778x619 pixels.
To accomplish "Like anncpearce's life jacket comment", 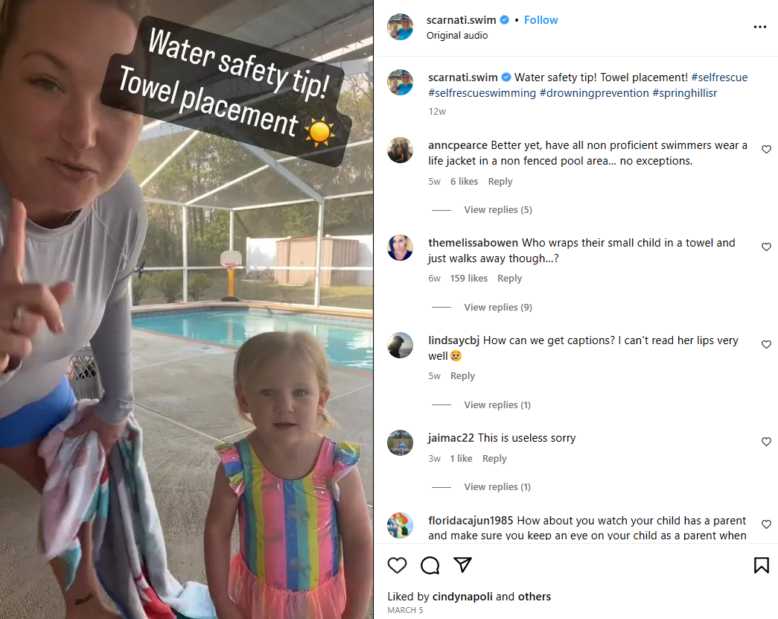I will tap(766, 150).
